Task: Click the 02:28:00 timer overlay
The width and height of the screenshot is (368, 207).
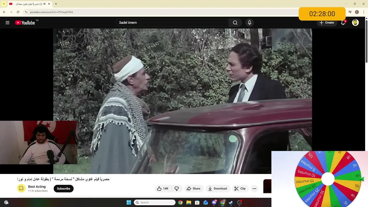Action: [322, 14]
